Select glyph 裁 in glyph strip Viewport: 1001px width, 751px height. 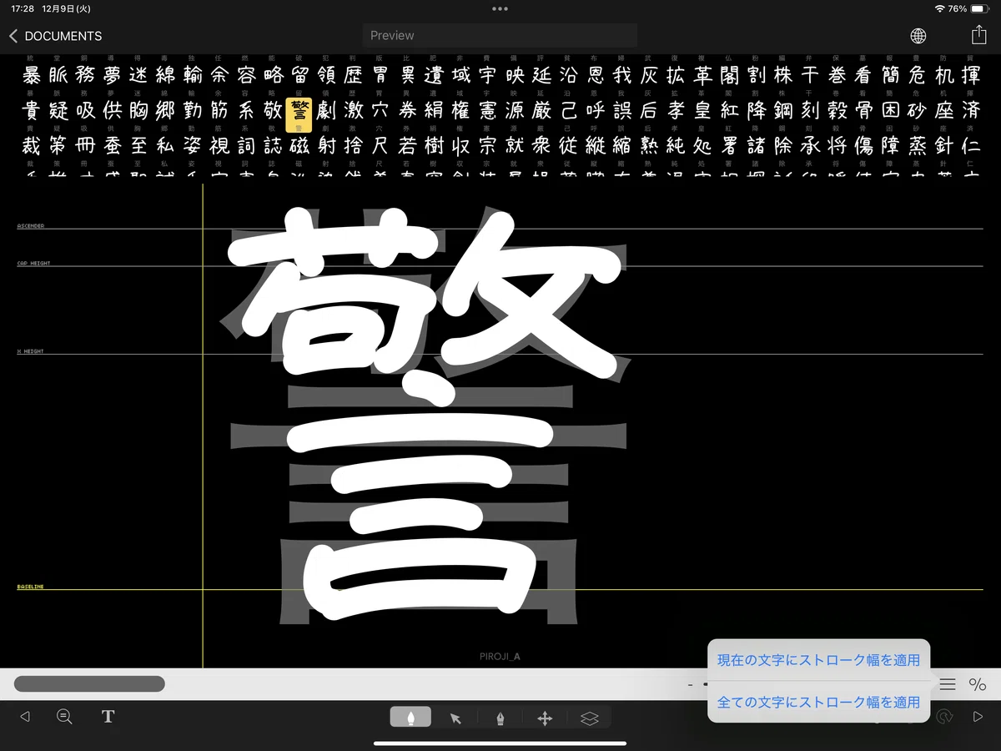tap(31, 146)
